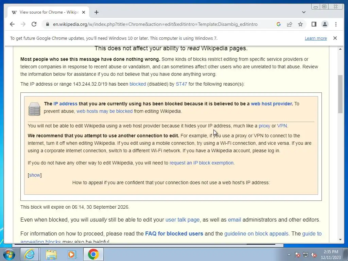The height and width of the screenshot is (261, 348).
Task: Click the muted volume tray icon
Action: 314,255
